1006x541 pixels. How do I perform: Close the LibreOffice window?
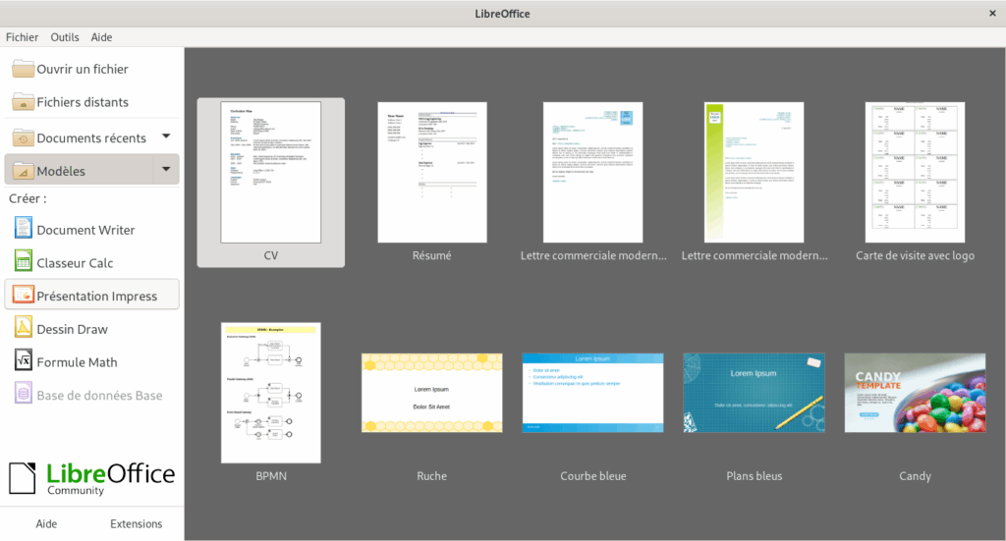pos(992,13)
